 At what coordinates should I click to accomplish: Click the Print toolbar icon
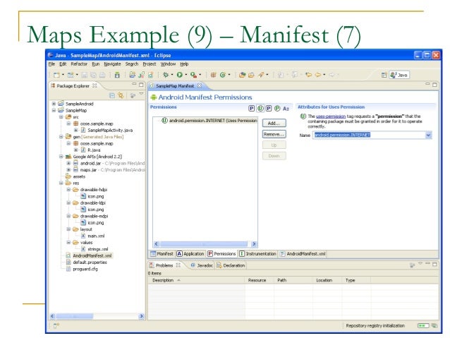point(102,75)
